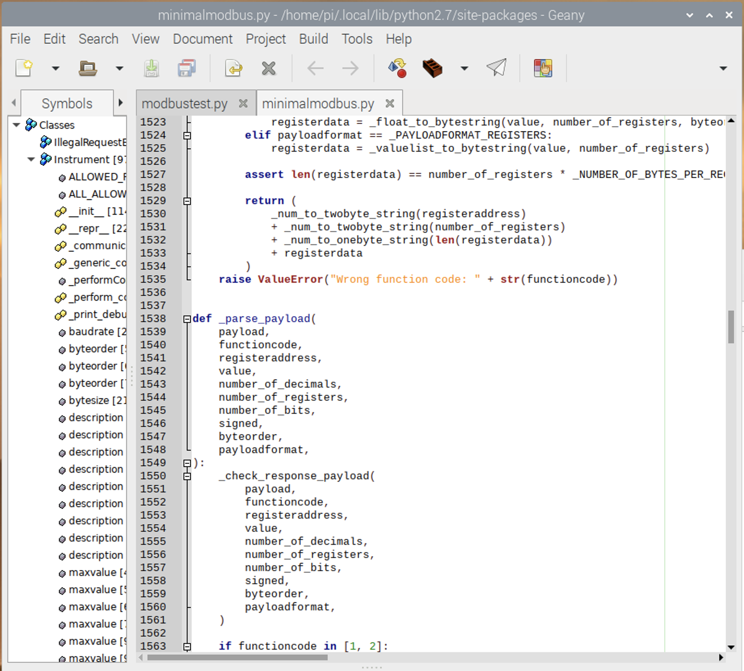744x671 pixels.
Task: Create a new file with toolbar icon
Action: point(24,68)
